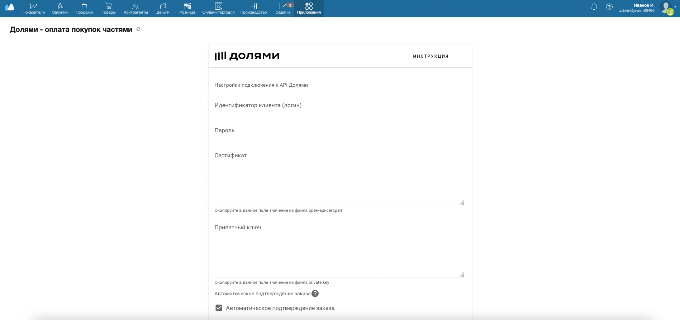Click the MoySklad logo icon
680x320 pixels.
tap(9, 7)
